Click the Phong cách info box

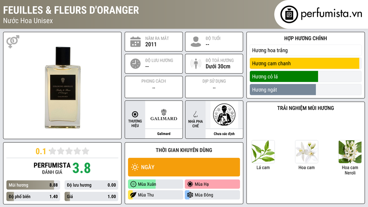(x=154, y=87)
